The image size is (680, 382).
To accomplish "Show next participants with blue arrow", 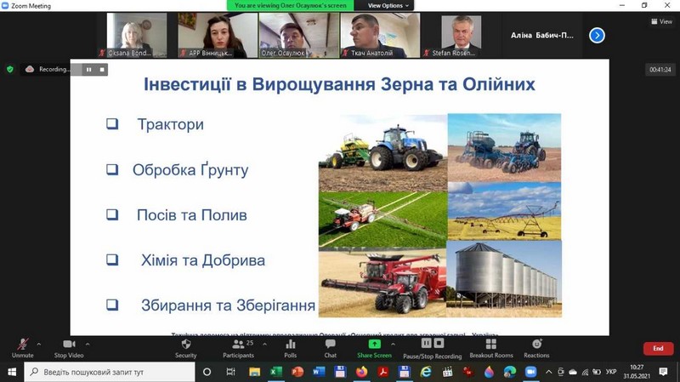I will (597, 35).
